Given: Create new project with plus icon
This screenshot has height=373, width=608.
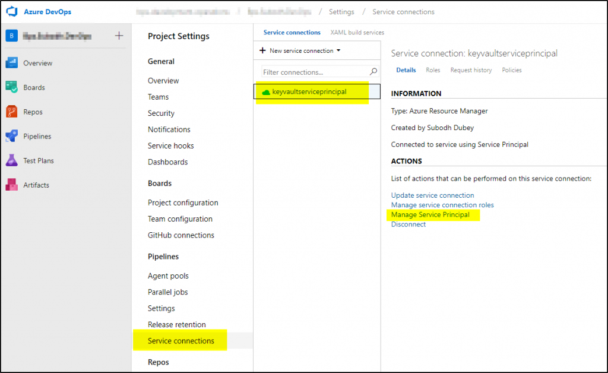Looking at the screenshot, I should click(x=119, y=36).
